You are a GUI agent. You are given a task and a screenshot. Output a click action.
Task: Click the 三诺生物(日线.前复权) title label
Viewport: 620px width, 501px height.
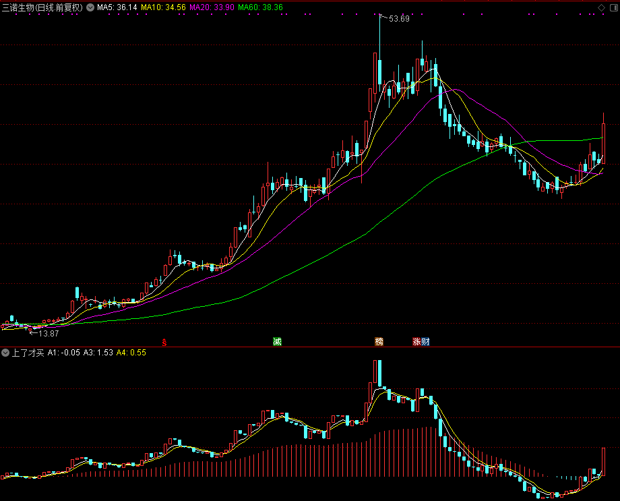coord(42,7)
